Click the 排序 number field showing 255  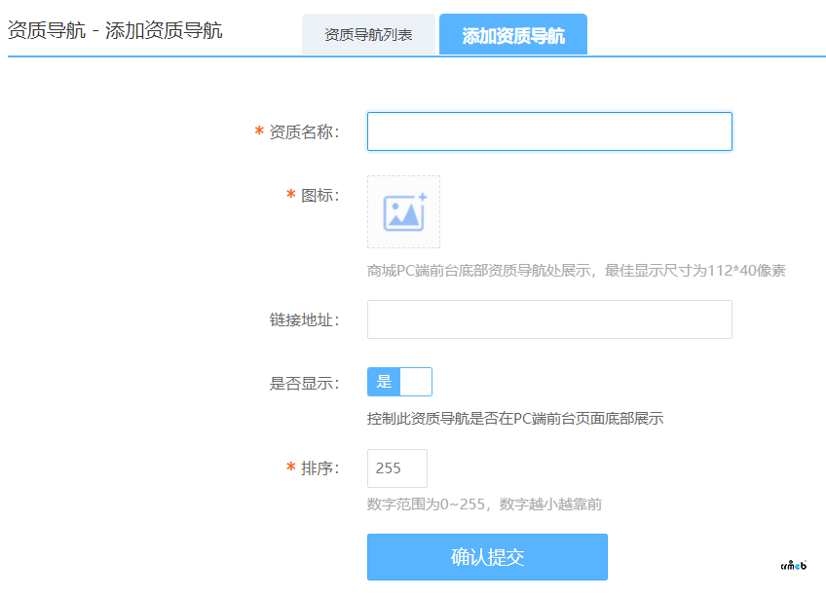[397, 468]
